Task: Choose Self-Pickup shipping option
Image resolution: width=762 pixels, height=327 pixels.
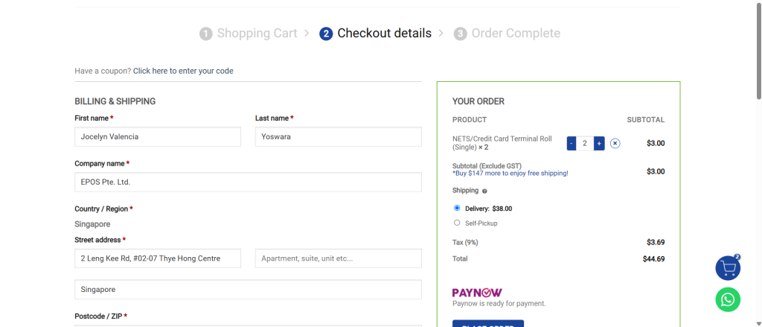Action: tap(458, 223)
